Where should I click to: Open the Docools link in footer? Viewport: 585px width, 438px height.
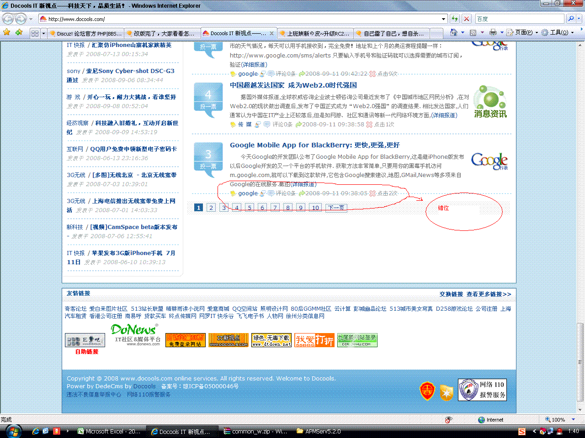tap(144, 386)
